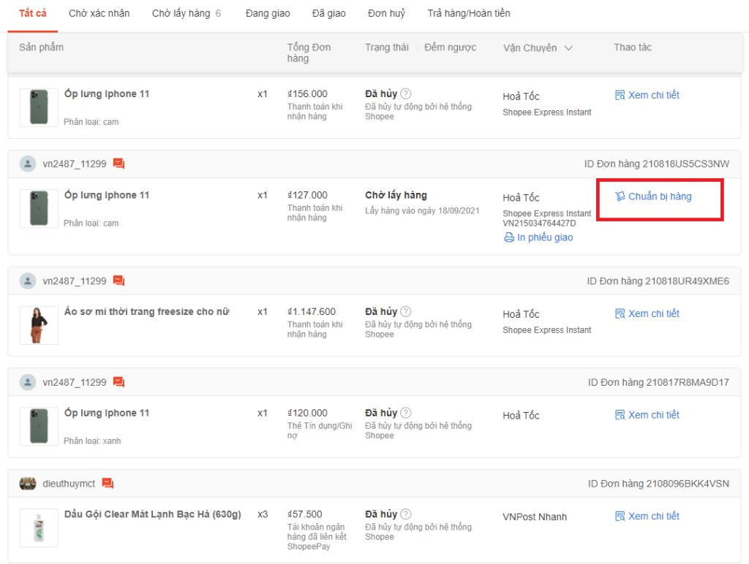Click chat icon for order 210818US5CS3NW
This screenshot has height=564, width=749.
(x=118, y=164)
